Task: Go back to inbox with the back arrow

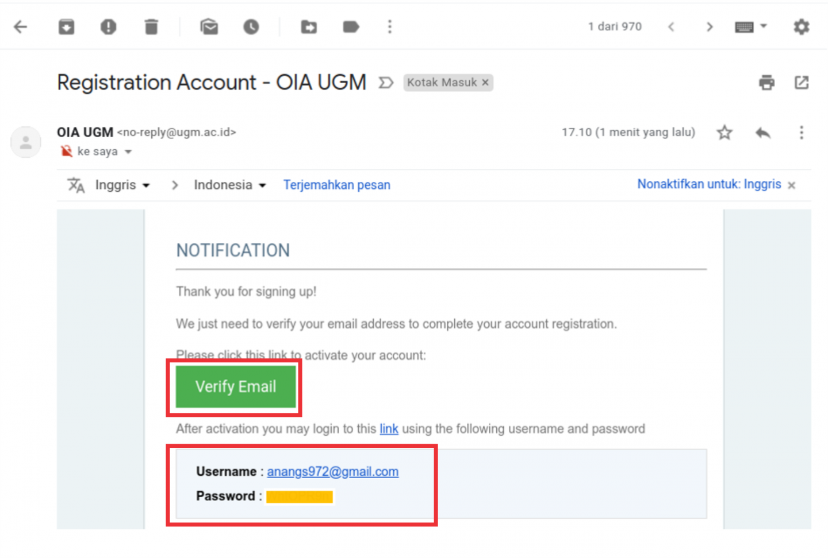Action: tap(21, 26)
